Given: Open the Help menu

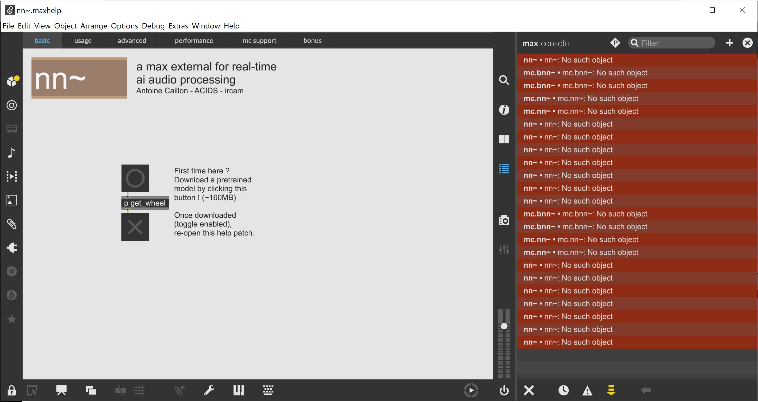Looking at the screenshot, I should (232, 26).
